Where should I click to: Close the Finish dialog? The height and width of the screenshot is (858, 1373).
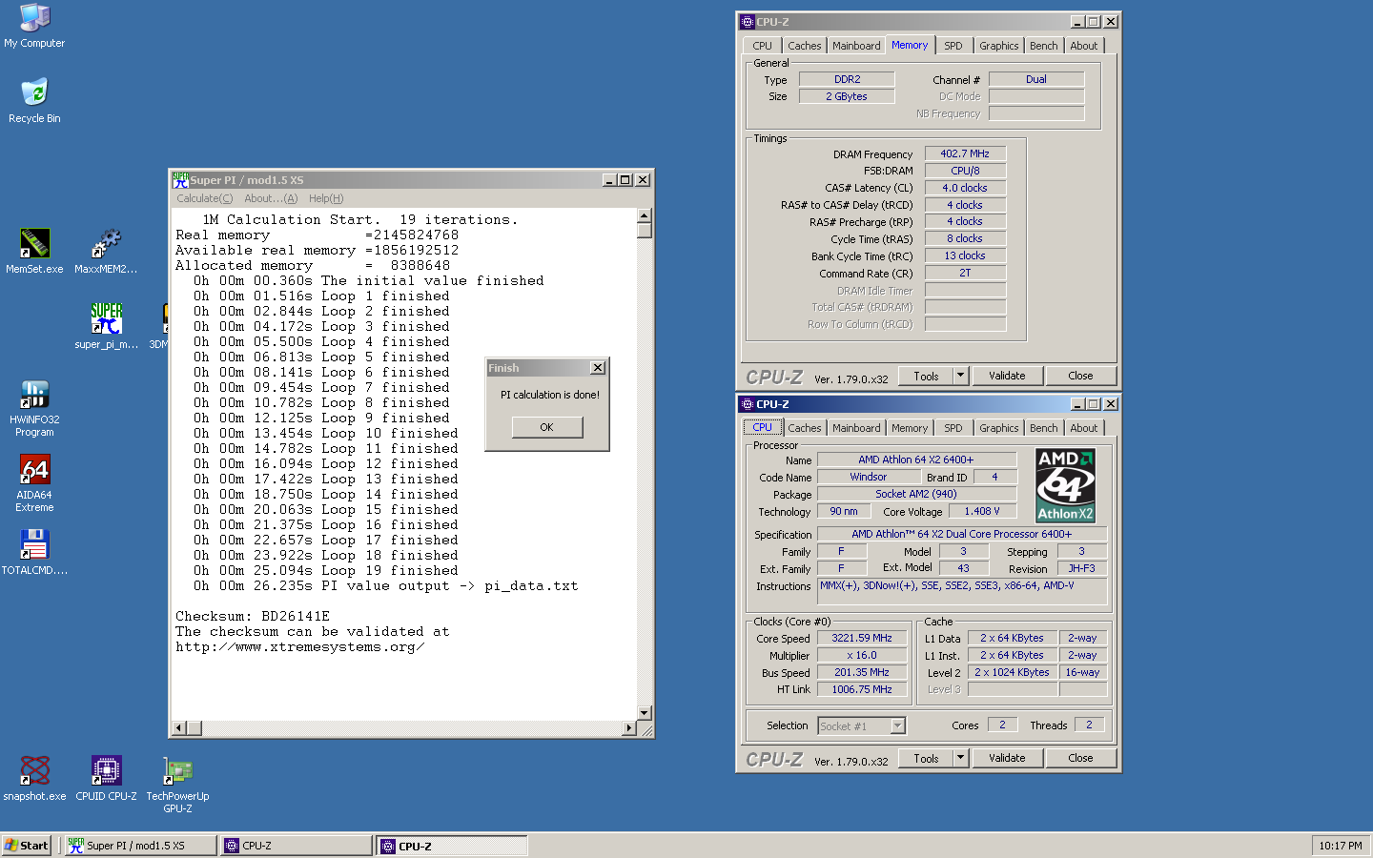pyautogui.click(x=598, y=368)
